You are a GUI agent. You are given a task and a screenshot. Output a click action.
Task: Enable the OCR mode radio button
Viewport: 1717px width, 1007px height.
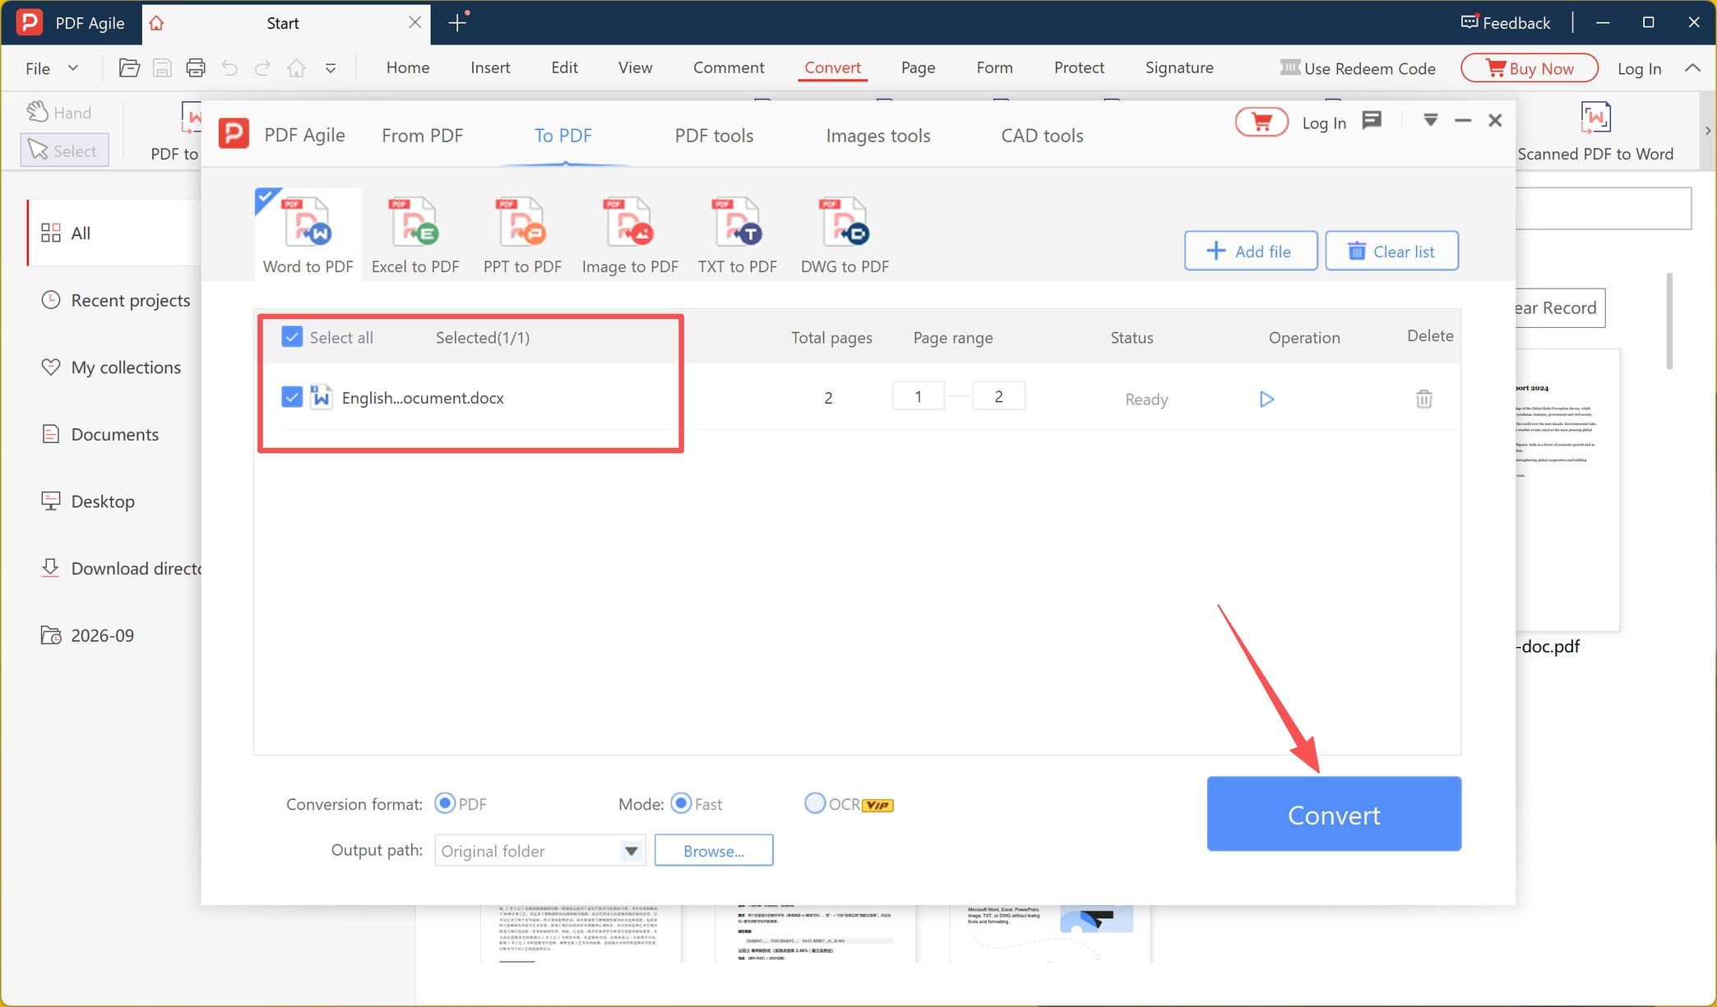[814, 803]
